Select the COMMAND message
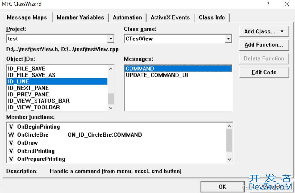Viewport: 295px width, 193px height. click(x=178, y=68)
